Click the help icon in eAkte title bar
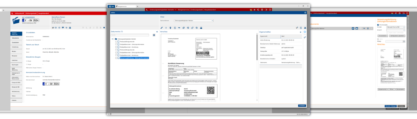 click(305, 13)
